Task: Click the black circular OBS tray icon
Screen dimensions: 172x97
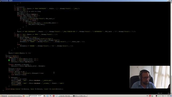Action: [156, 96]
